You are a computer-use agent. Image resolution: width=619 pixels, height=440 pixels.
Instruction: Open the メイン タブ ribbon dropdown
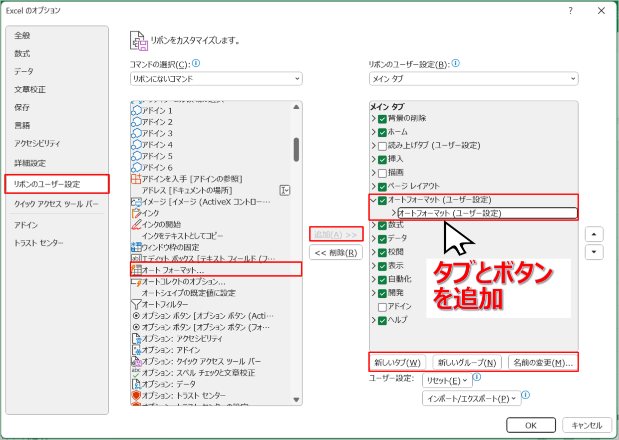click(x=473, y=79)
